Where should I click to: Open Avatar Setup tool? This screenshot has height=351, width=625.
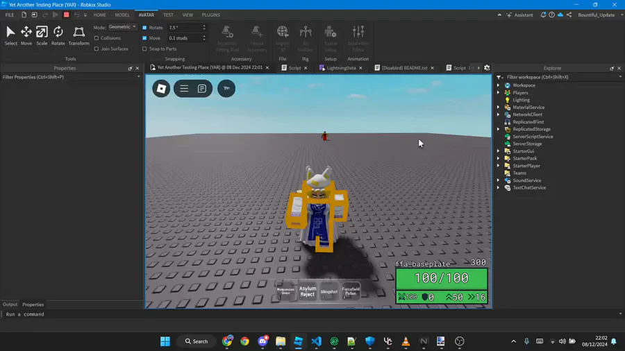pos(331,39)
